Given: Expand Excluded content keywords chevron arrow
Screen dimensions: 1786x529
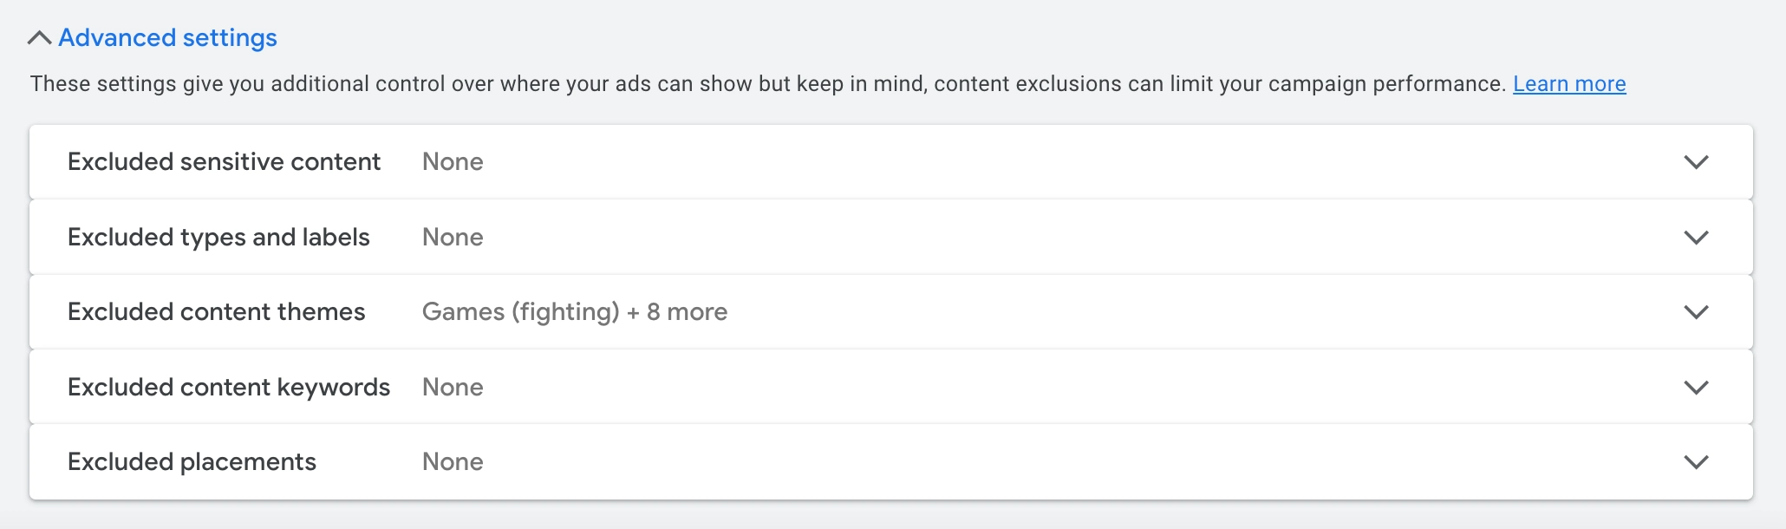Looking at the screenshot, I should (x=1695, y=388).
